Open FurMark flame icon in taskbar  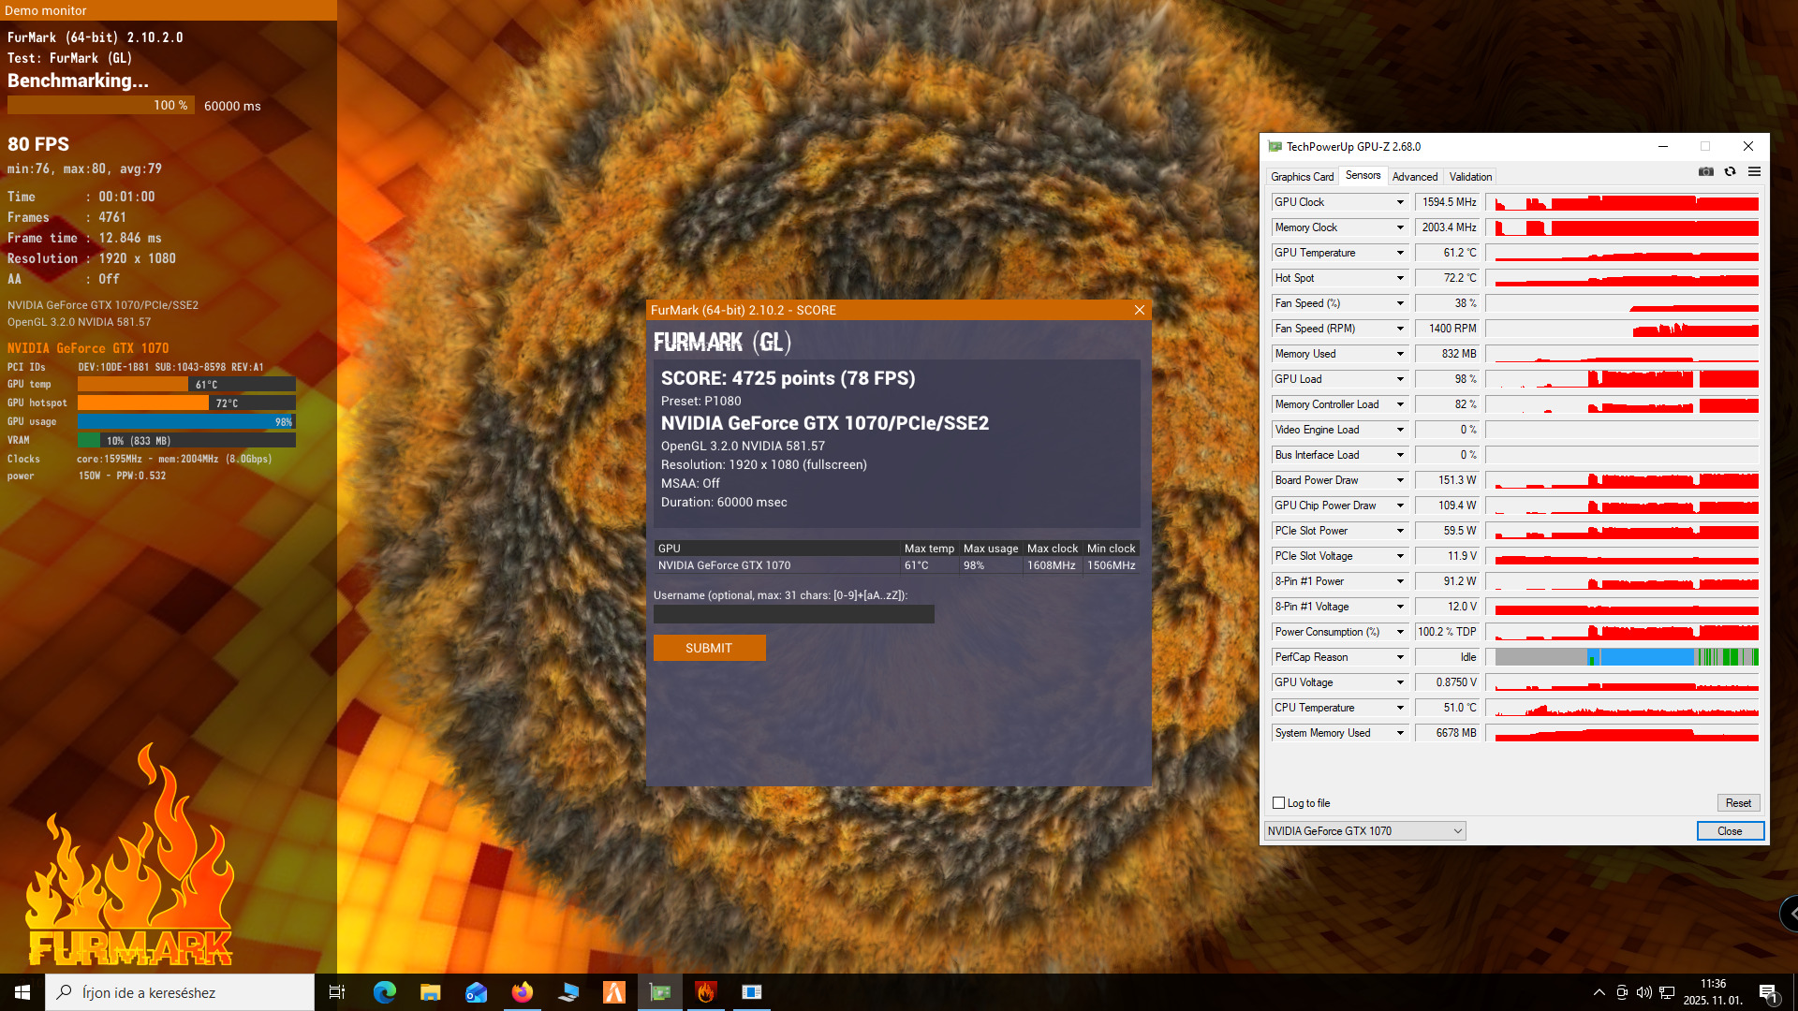pyautogui.click(x=706, y=992)
